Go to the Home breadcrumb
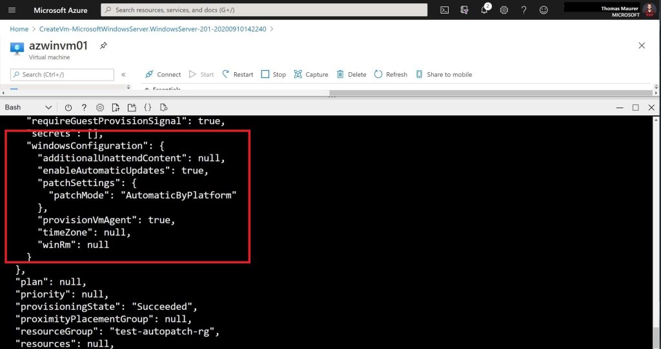The height and width of the screenshot is (349, 661). point(19,29)
